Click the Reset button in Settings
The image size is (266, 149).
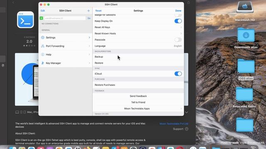pyautogui.click(x=99, y=11)
